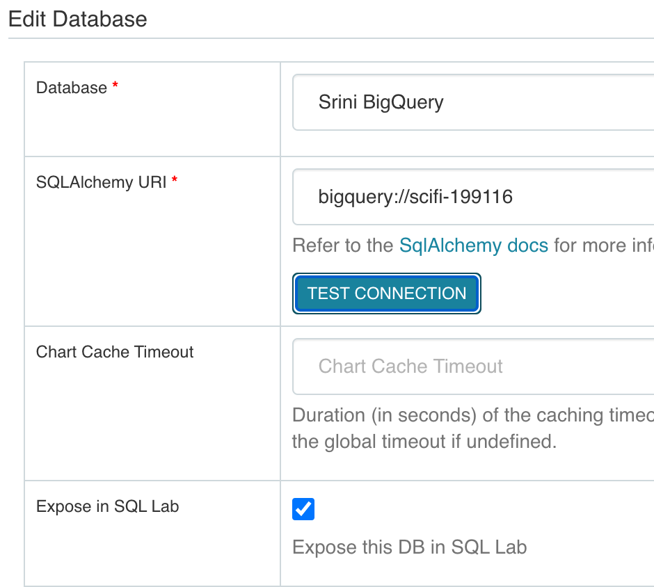Disable exposing this database in SQL Lab

[303, 509]
